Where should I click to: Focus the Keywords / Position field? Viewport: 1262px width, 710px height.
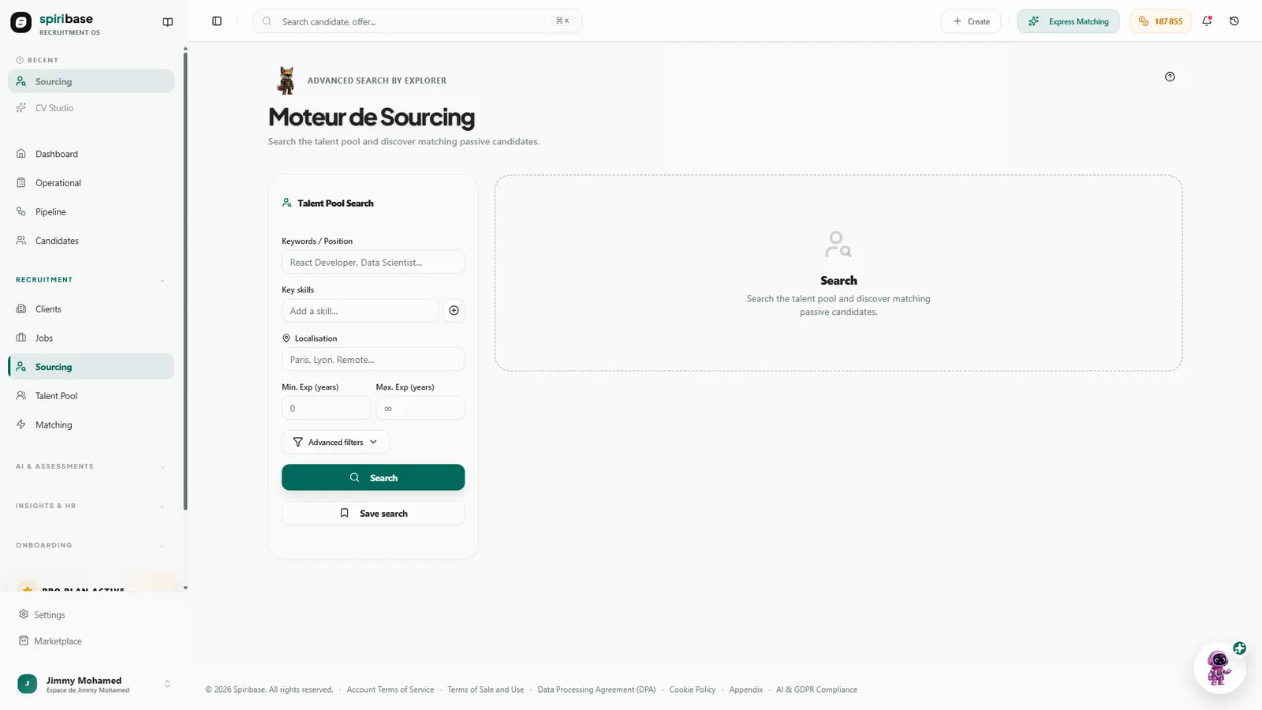(x=373, y=262)
